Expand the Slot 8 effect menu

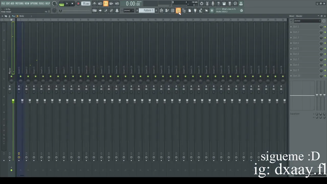click(291, 65)
